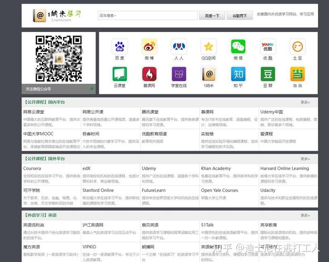Expand 更多 in 外语学习 英语 section
The image size is (329, 262).
pyautogui.click(x=305, y=215)
